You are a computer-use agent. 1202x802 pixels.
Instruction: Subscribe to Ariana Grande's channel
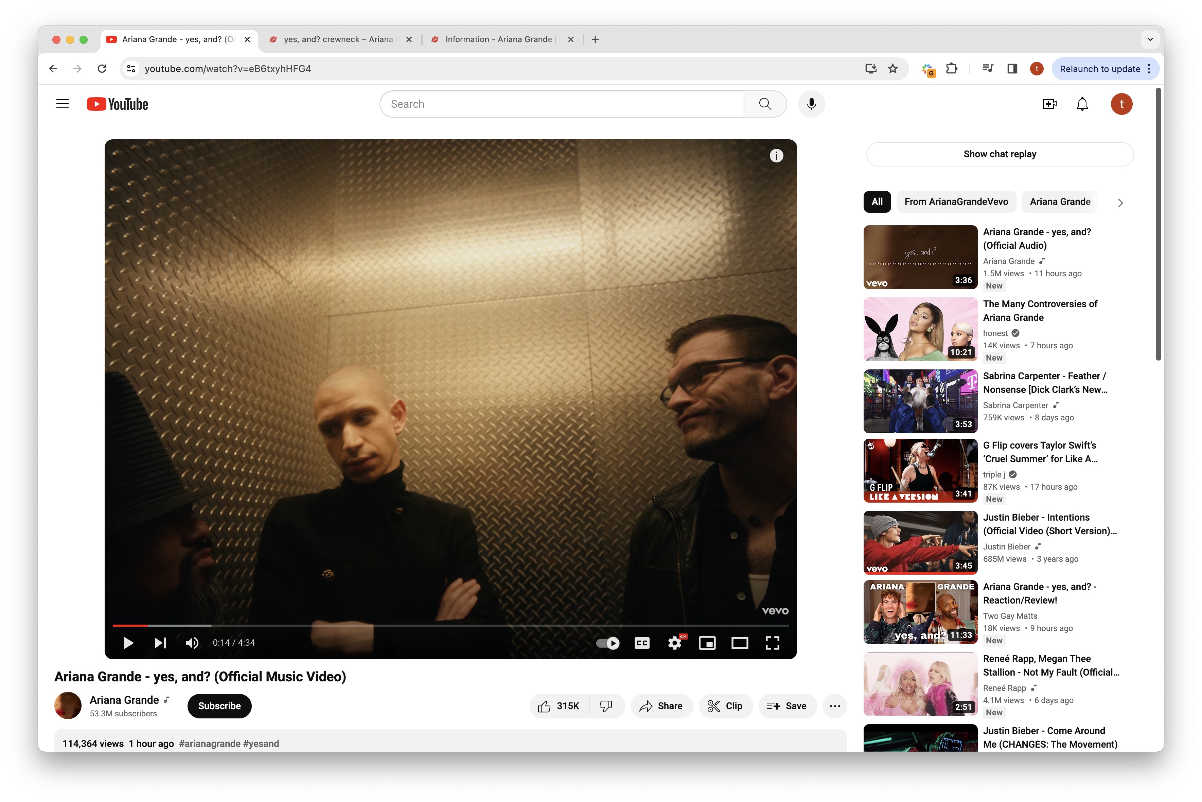point(219,706)
